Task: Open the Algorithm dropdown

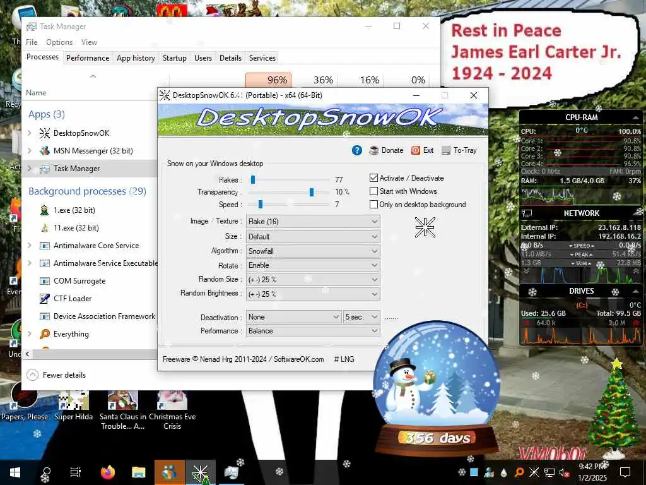Action: coord(313,251)
